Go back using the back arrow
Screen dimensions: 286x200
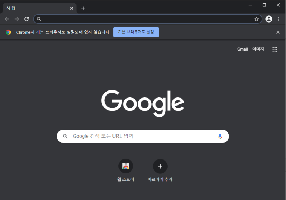[7, 19]
